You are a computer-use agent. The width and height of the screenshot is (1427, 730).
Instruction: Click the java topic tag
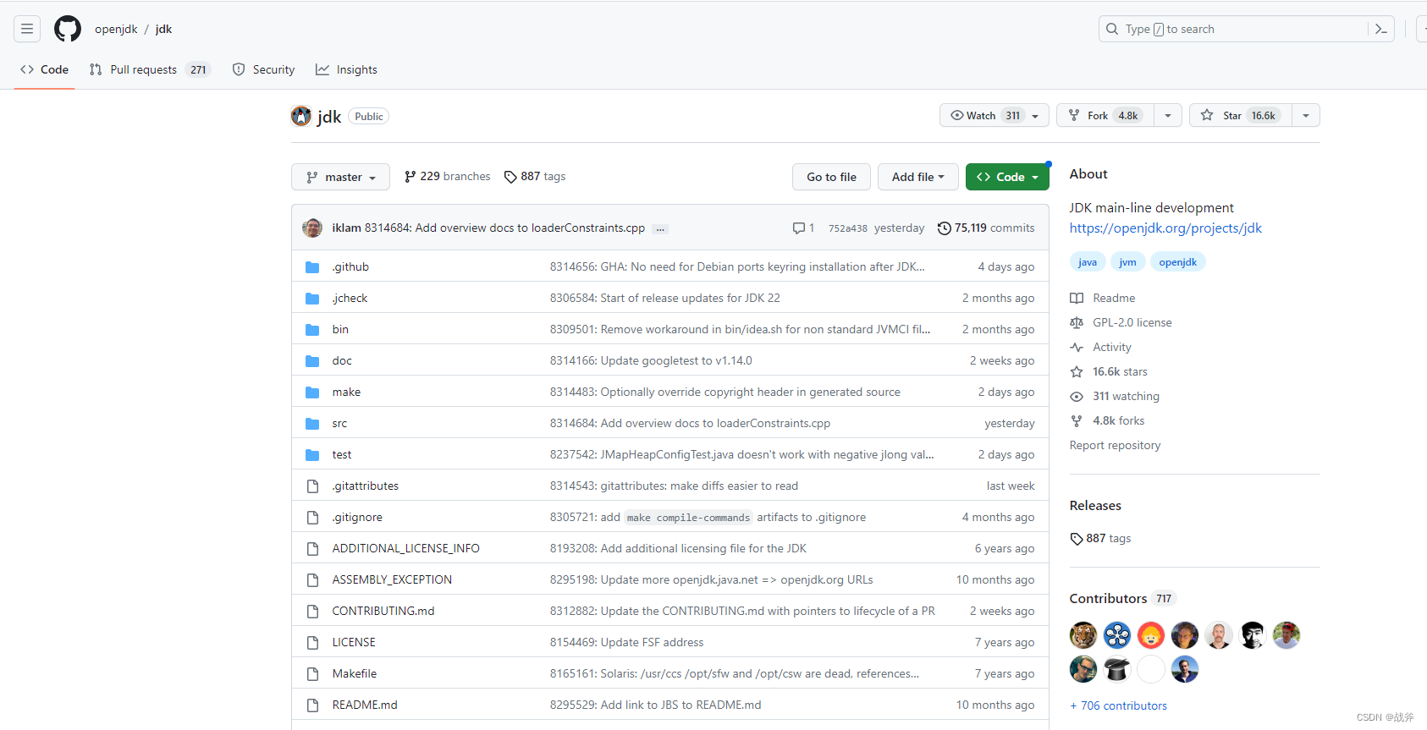(1088, 262)
